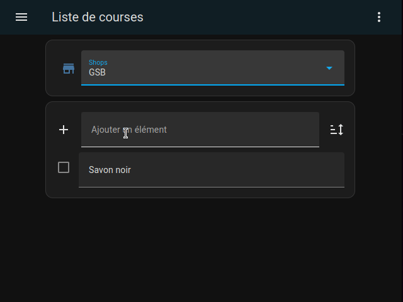The width and height of the screenshot is (403, 302).
Task: Click the word 'élément' in the placeholder
Action: click(x=150, y=130)
